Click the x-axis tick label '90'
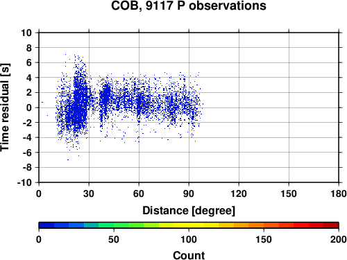 coord(189,193)
